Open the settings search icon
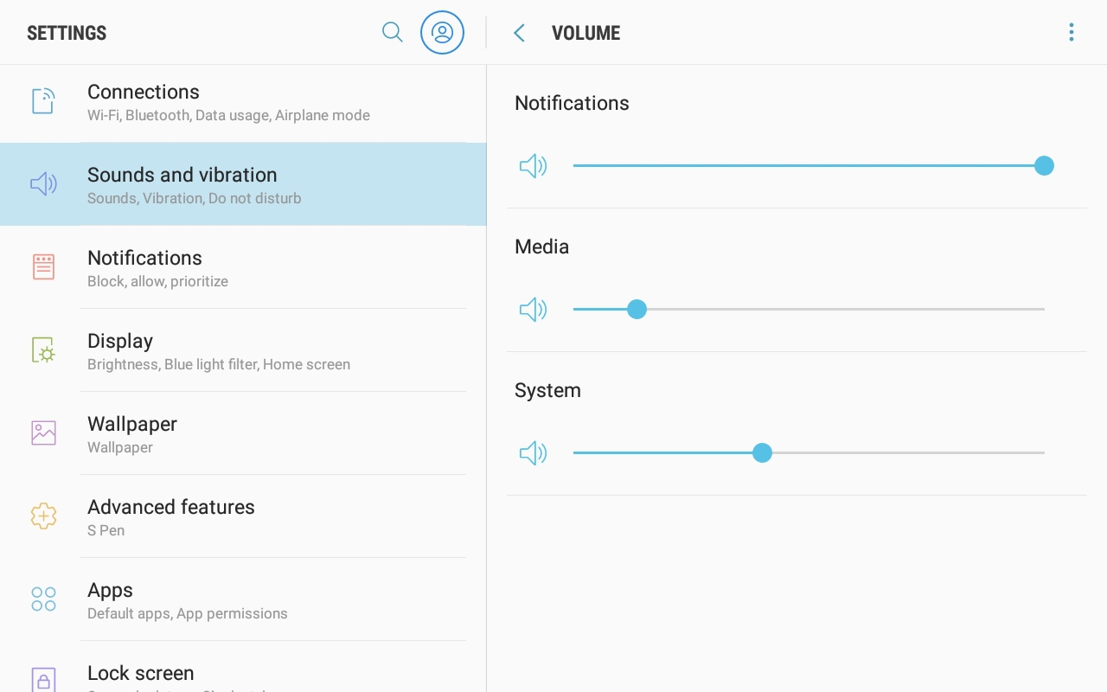Screen dimensions: 1107x692 [392, 33]
